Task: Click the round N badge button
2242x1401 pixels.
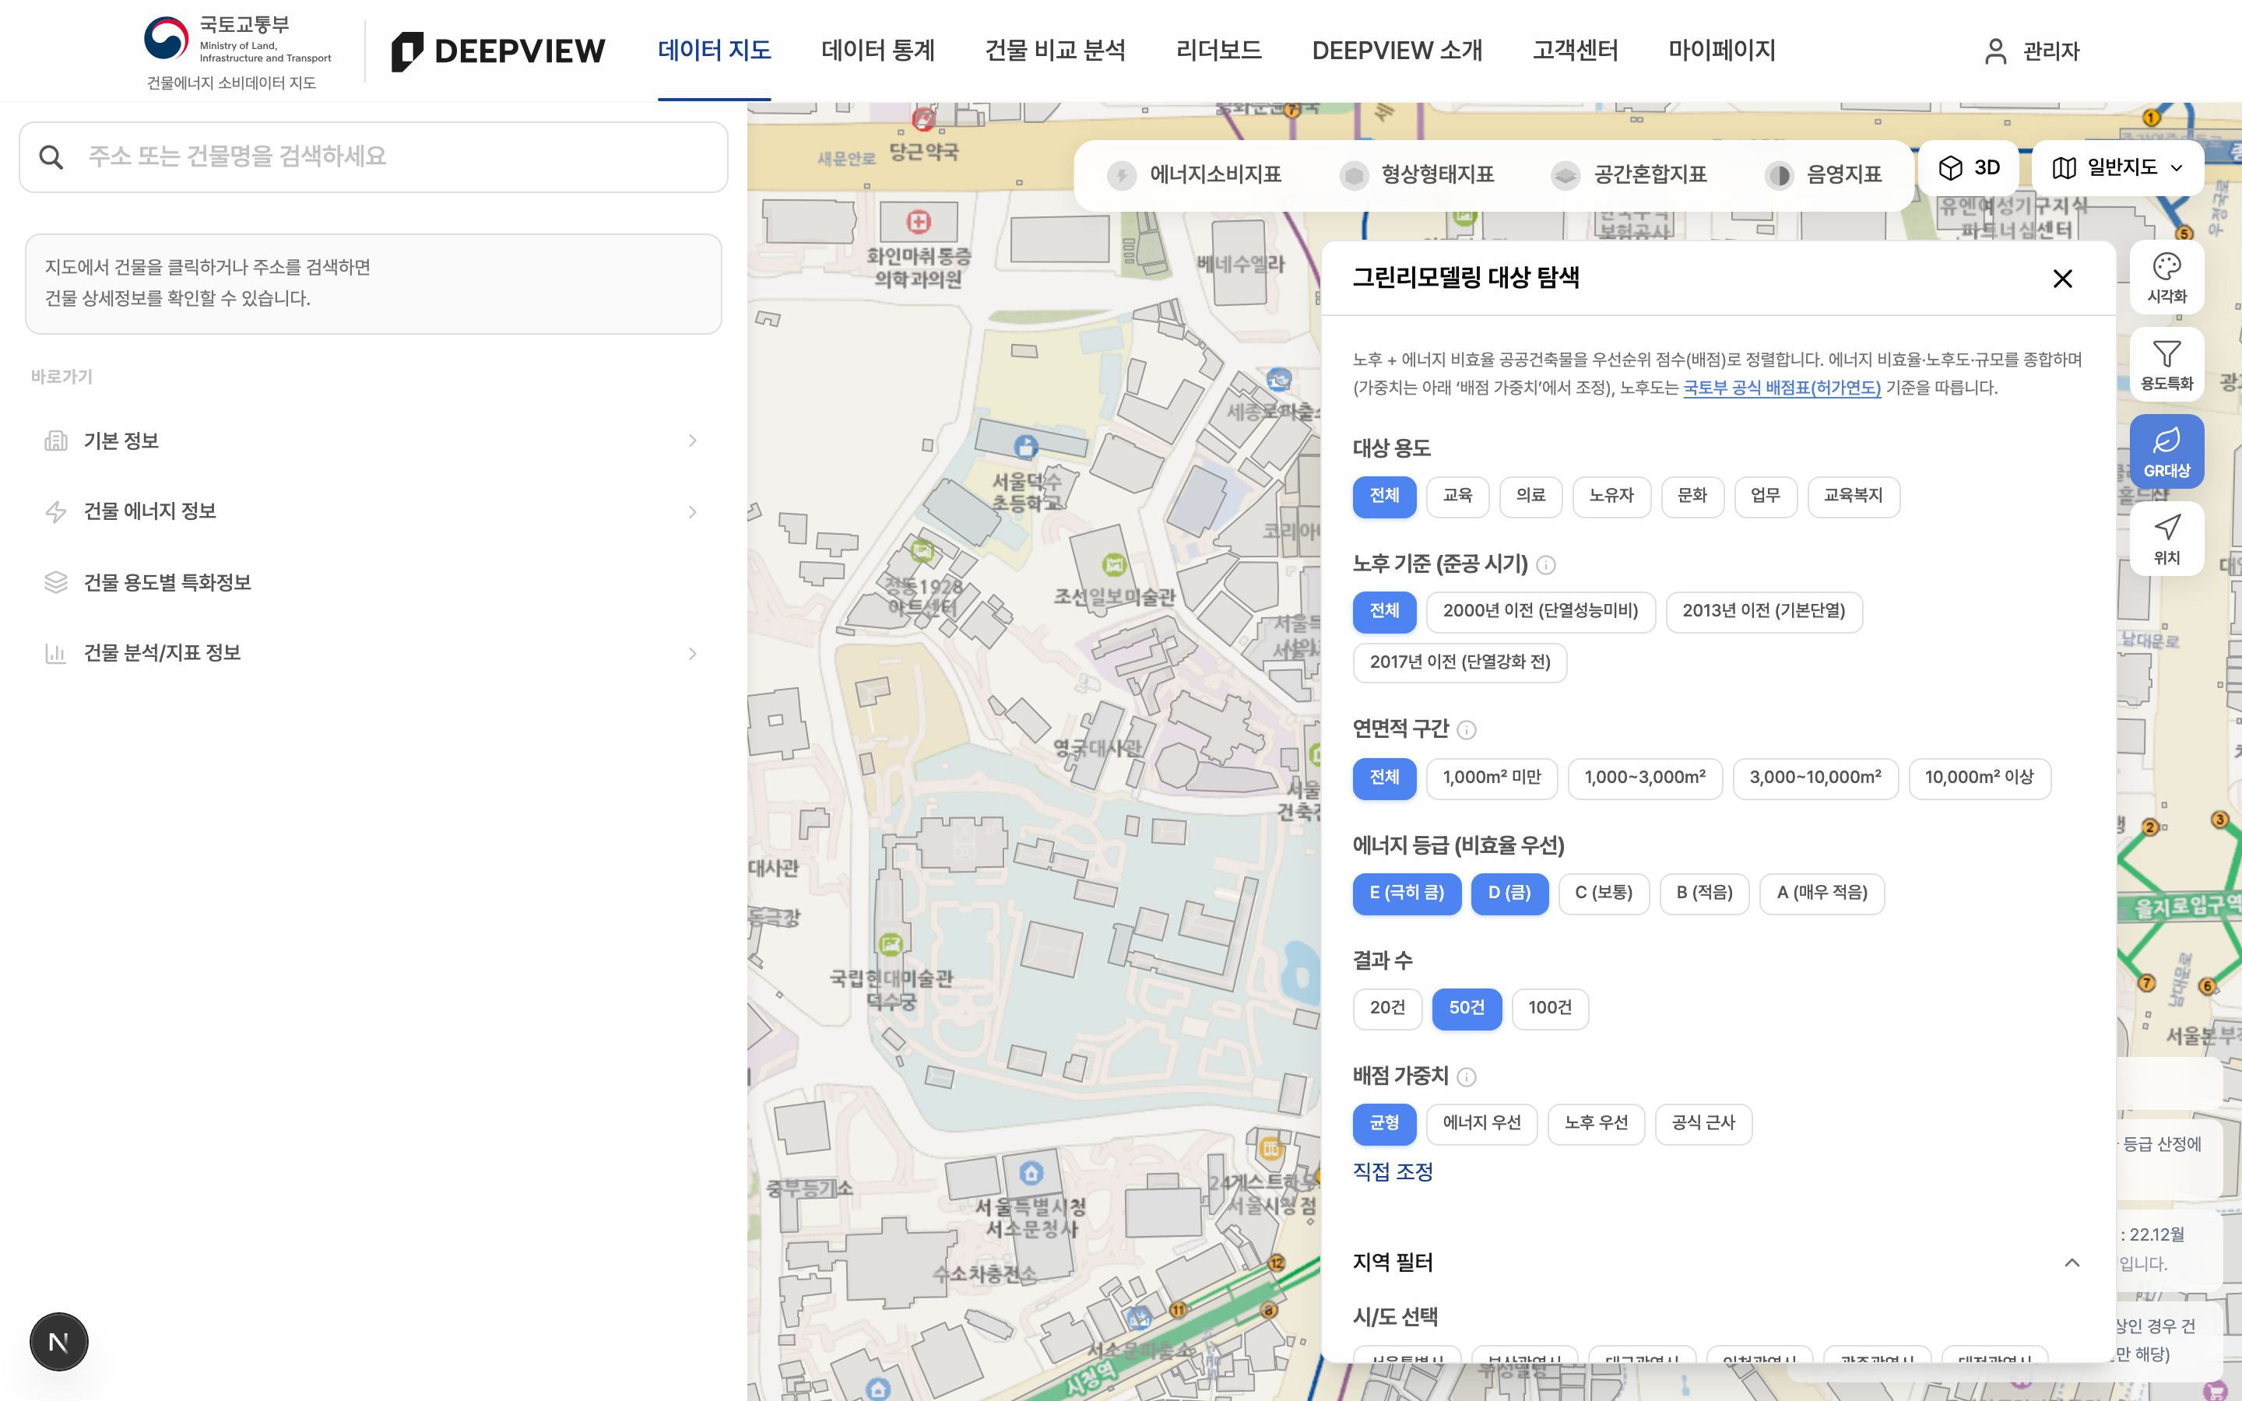Action: click(58, 1341)
